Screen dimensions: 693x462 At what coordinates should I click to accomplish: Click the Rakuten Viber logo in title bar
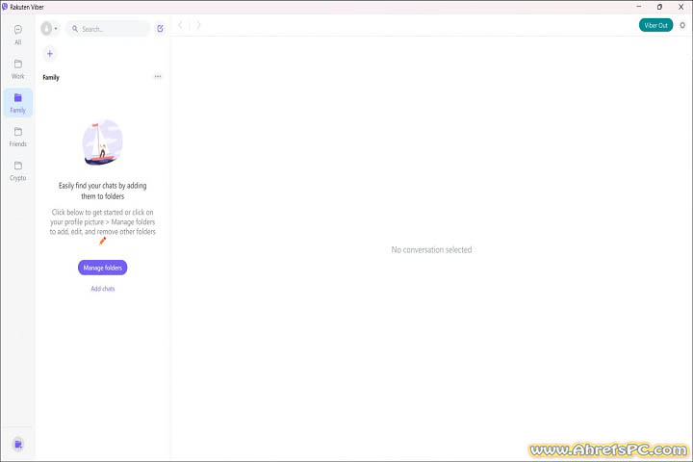(x=5, y=7)
